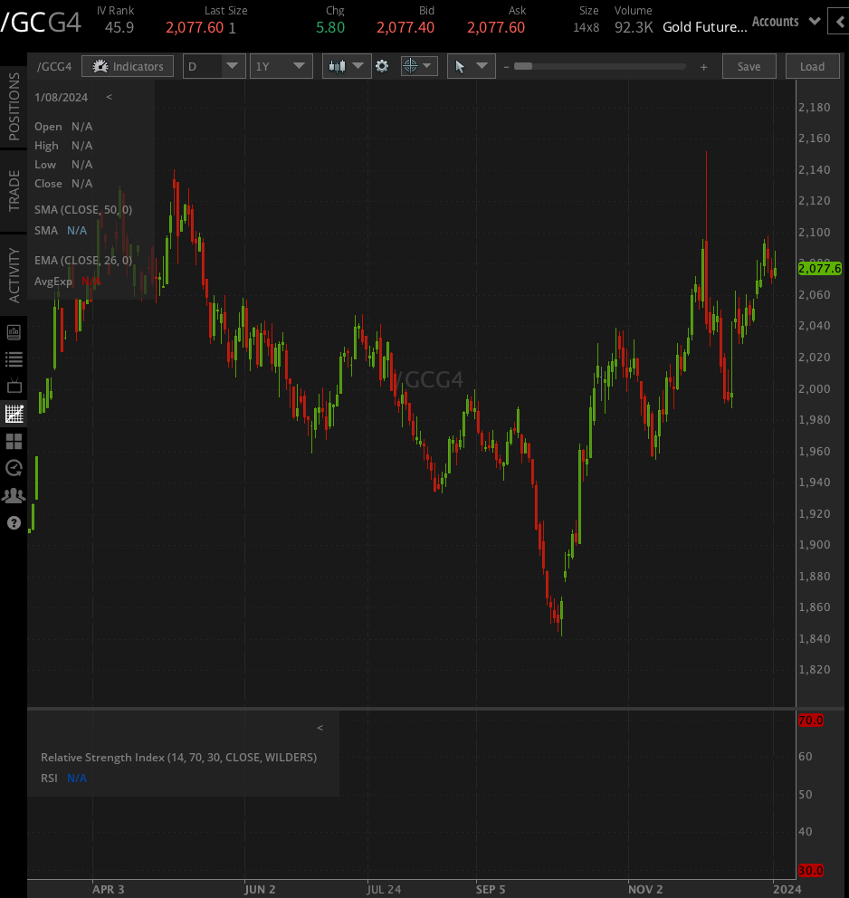Collapse the price info overlay arrow
Viewport: 849px width, 898px height.
click(109, 97)
